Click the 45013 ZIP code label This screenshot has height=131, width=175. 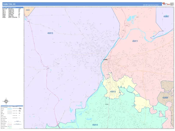(x=50, y=33)
